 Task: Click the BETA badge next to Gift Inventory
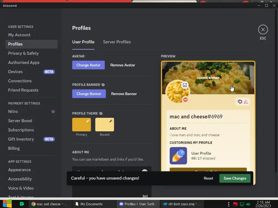[49, 139]
